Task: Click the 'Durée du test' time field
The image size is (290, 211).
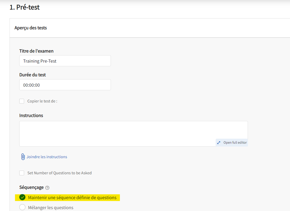Action: (65, 85)
